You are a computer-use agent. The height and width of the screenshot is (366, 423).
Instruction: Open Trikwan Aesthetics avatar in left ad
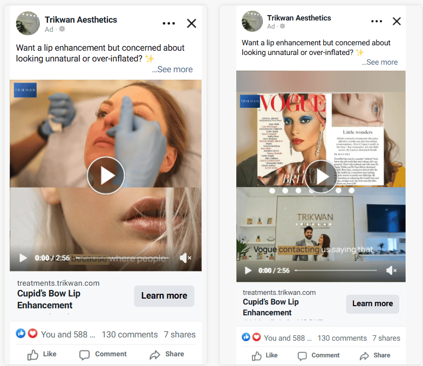click(x=28, y=23)
